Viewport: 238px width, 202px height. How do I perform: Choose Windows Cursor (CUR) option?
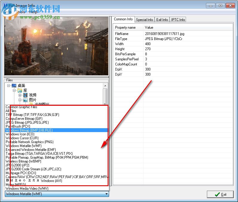pyautogui.click(x=57, y=138)
